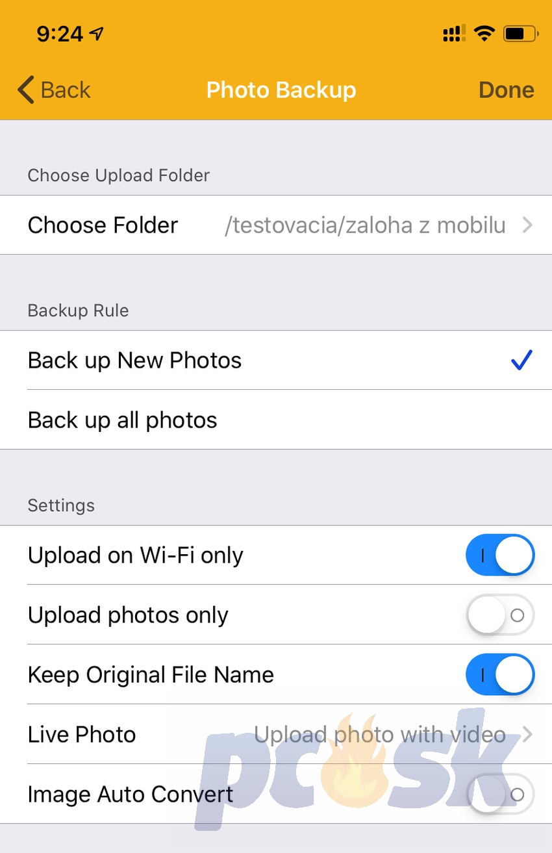Tap the Wi-Fi status icon
The height and width of the screenshot is (853, 552).
(484, 33)
